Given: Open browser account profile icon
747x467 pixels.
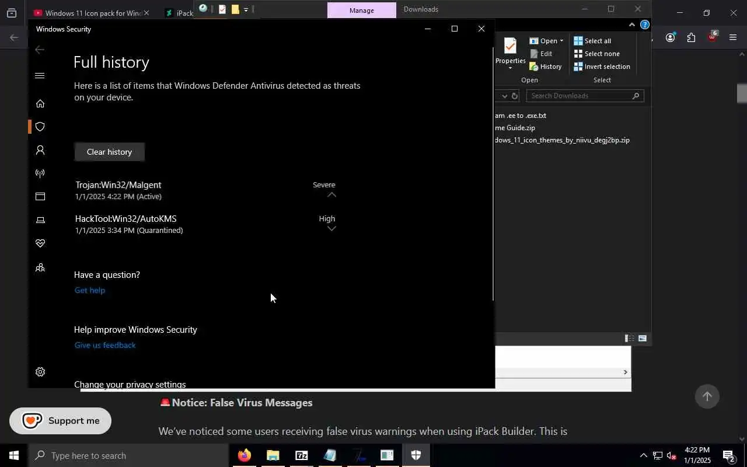Looking at the screenshot, I should [x=670, y=38].
